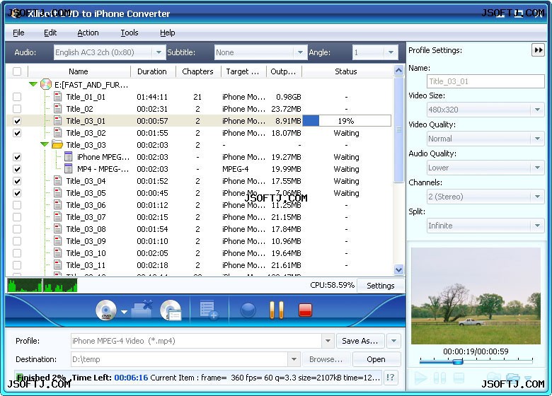Click the profile icon beside iPhone MPEG...
This screenshot has width=552, height=396.
(69, 157)
